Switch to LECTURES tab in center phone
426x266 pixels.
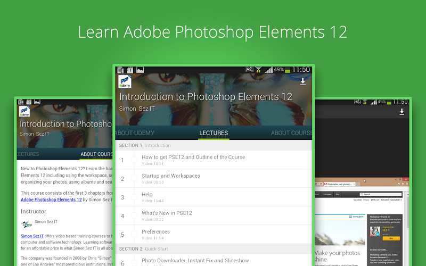(x=214, y=133)
